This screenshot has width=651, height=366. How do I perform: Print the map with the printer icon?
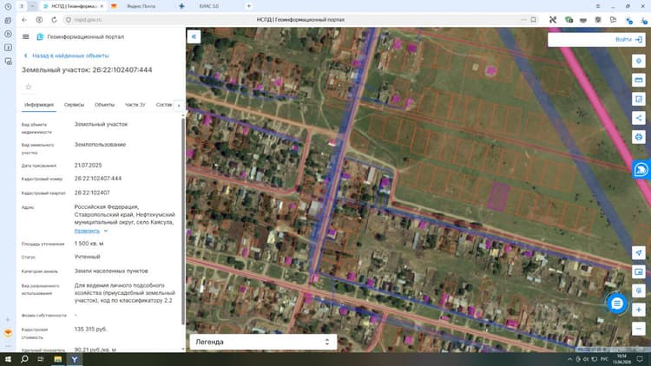(639, 136)
